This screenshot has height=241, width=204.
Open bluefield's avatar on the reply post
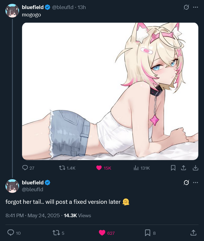(12, 186)
